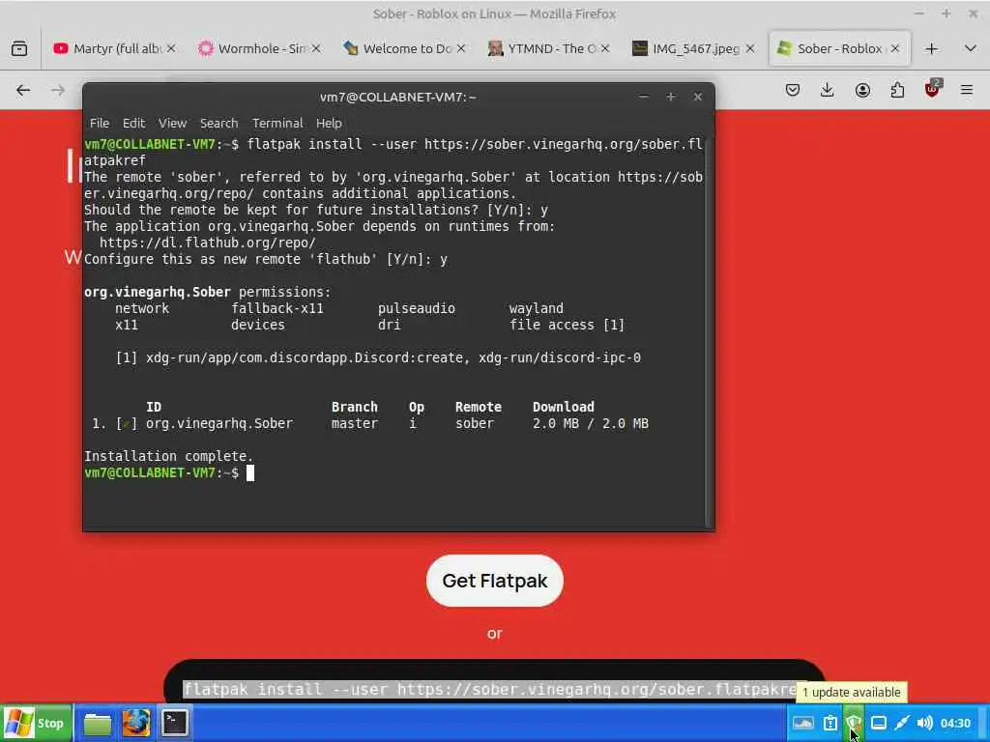Close the Welcome to Do... tab

click(x=461, y=48)
